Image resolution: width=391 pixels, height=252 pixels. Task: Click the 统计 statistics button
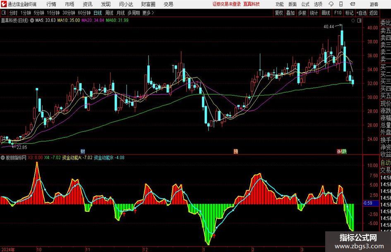tap(314, 13)
